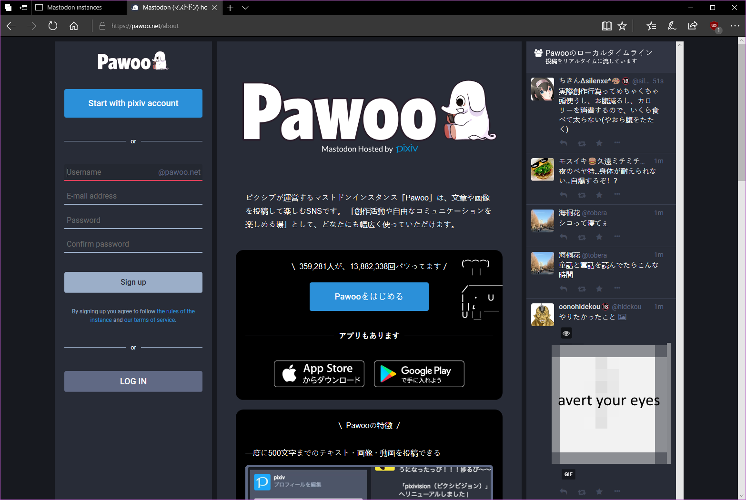Open a new tab
Viewport: 746px width, 500px height.
pyautogui.click(x=230, y=8)
